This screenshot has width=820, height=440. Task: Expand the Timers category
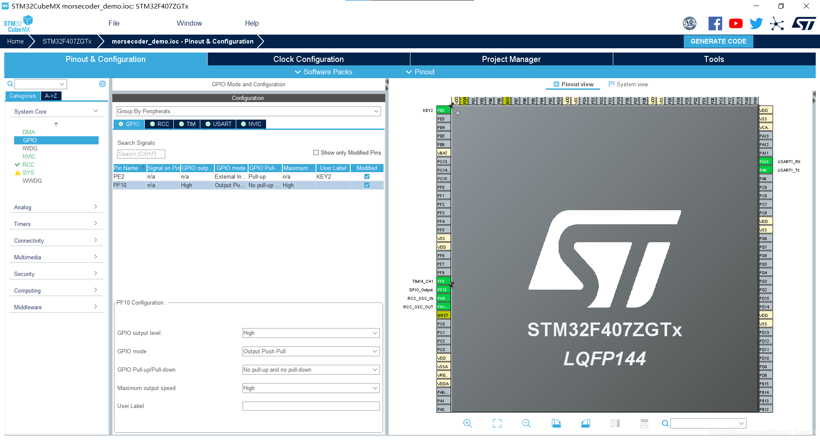pyautogui.click(x=56, y=224)
